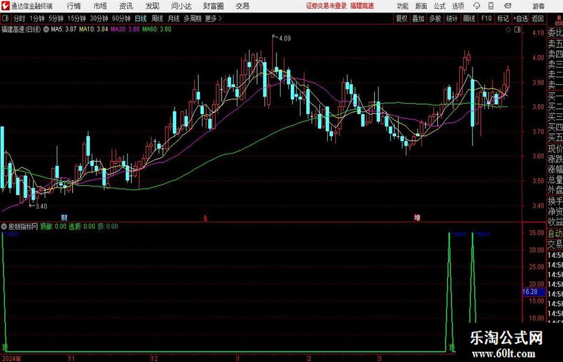Click the MA20: 3.86 label
This screenshot has width=563, height=362.
point(125,29)
